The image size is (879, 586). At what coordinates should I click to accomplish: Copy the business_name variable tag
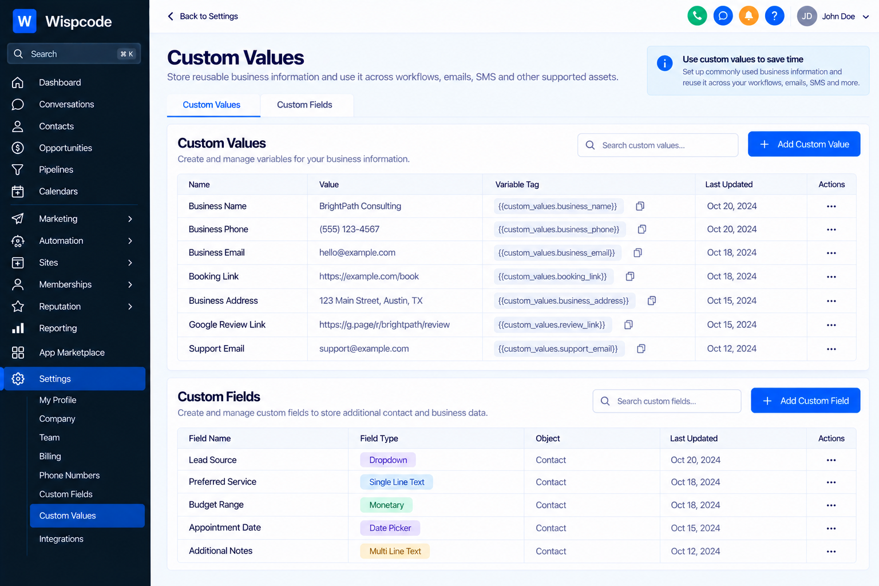(640, 206)
